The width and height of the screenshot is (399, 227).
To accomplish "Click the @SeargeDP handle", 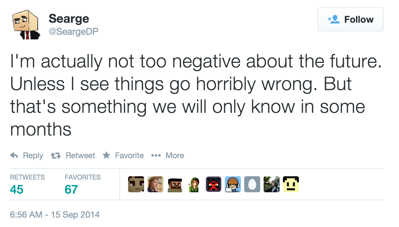I will pyautogui.click(x=73, y=31).
